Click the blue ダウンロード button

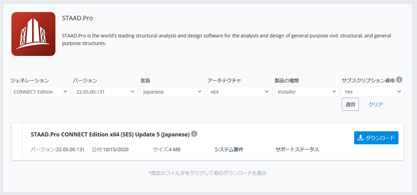click(x=376, y=138)
